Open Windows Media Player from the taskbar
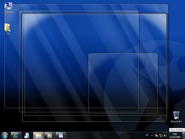The image size is (185, 139). 50,135
